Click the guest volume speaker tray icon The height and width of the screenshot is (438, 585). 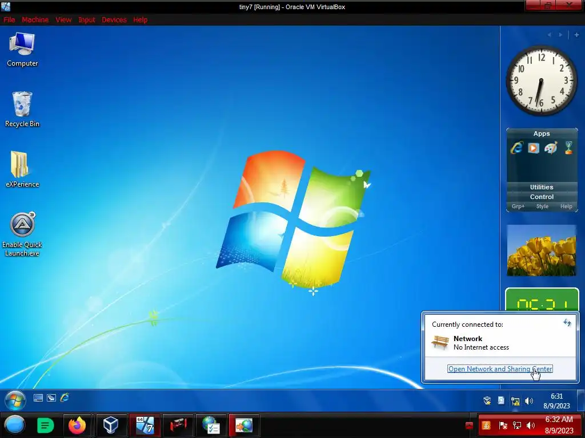[x=528, y=401]
